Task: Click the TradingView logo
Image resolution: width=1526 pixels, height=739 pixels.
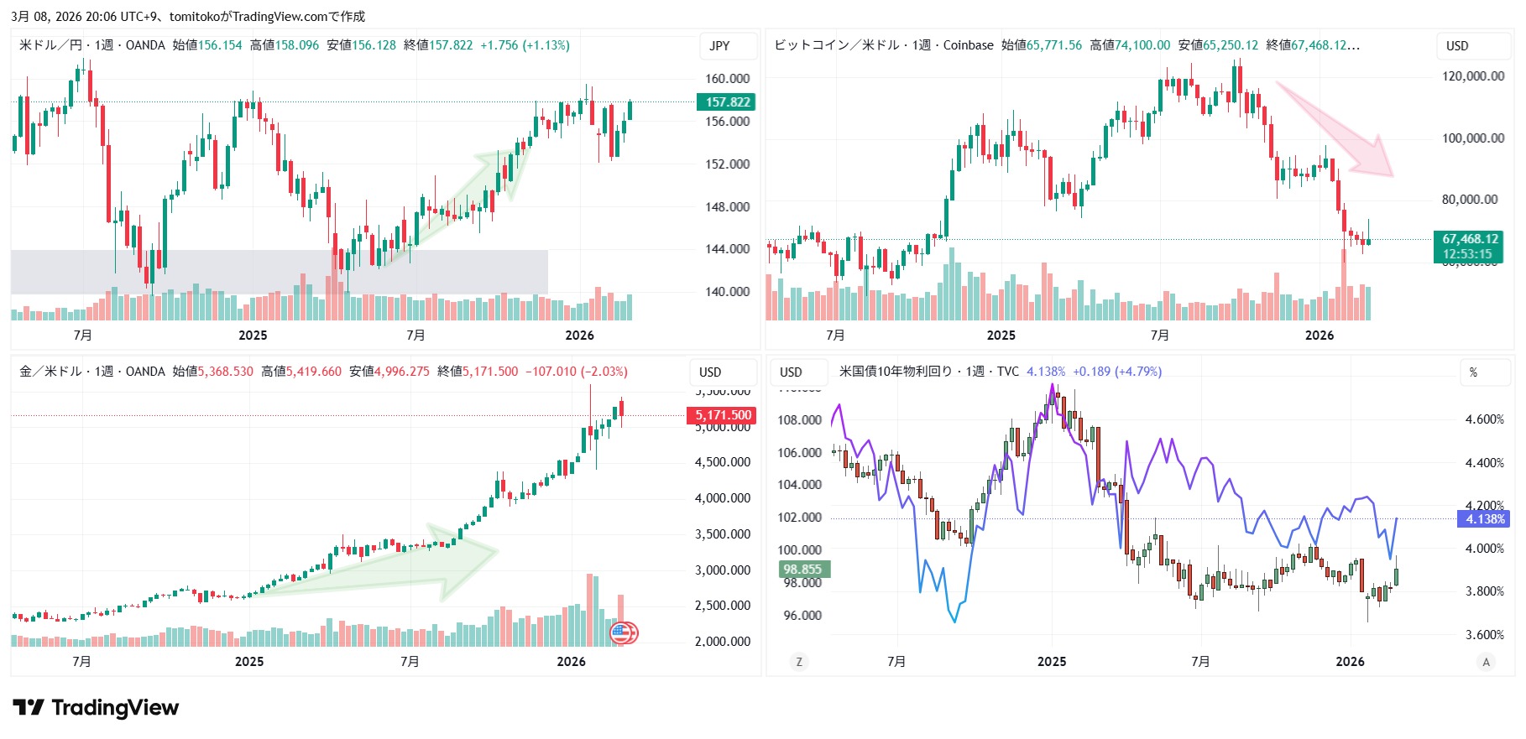Action: 96,708
